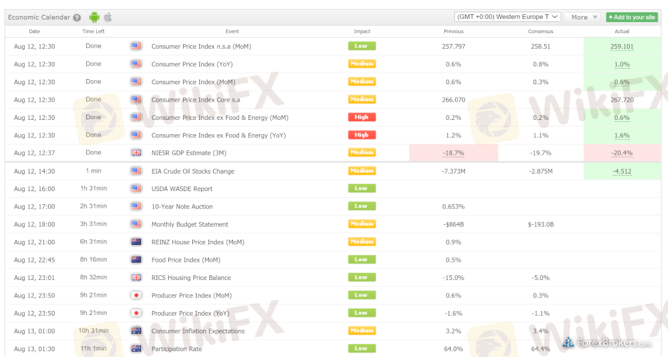The width and height of the screenshot is (668, 357).
Task: Click UK flag beside RICS Housing Price Balance
Action: pos(136,277)
